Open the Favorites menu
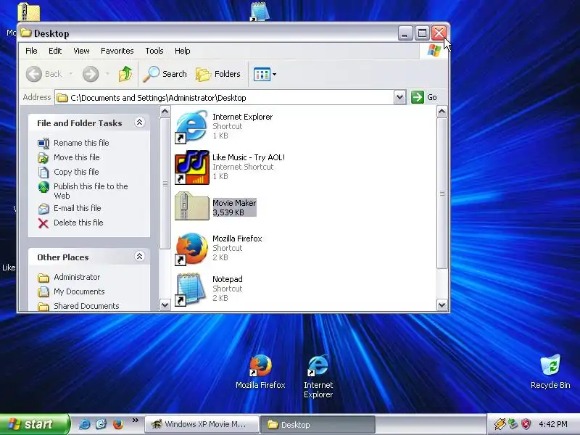The image size is (580, 435). (x=117, y=51)
